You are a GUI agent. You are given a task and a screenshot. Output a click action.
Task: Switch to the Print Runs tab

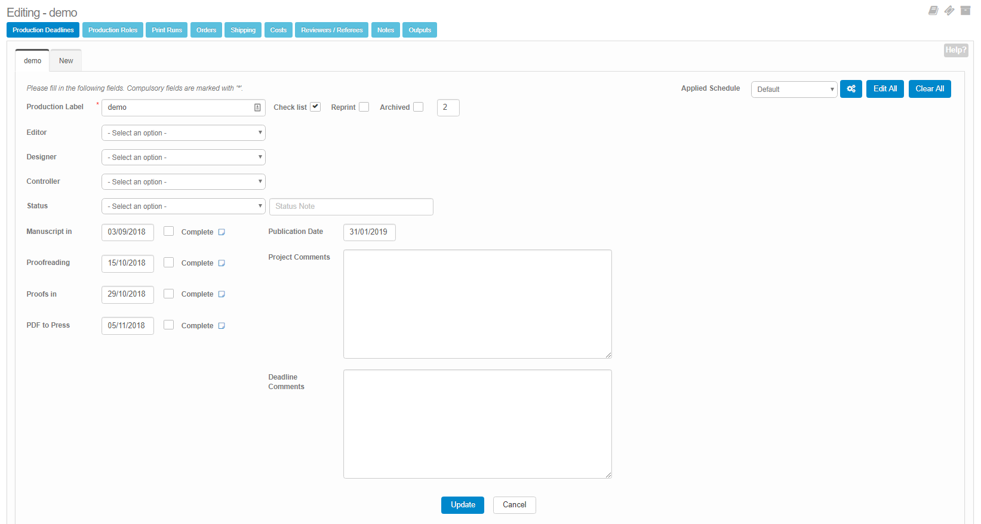click(167, 30)
